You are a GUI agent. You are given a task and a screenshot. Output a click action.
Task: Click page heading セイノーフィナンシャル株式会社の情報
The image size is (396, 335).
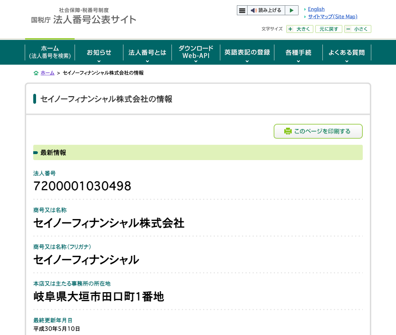(x=106, y=99)
